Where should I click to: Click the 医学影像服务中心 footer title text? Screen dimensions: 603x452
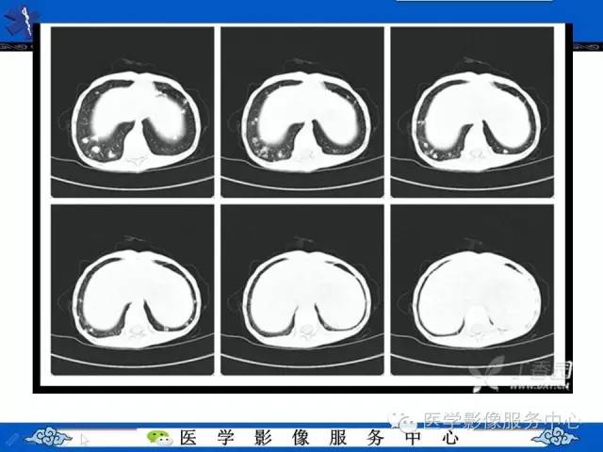[x=319, y=438]
